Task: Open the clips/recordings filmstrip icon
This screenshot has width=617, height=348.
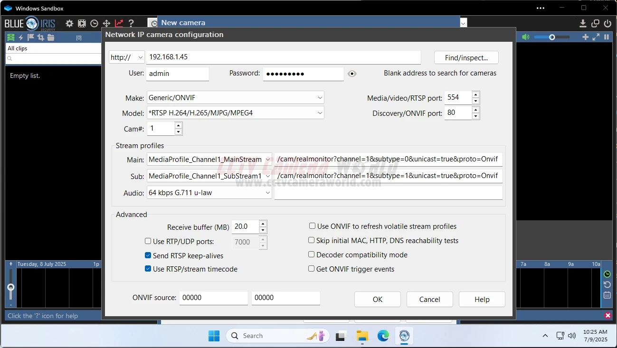Action: tap(82, 23)
